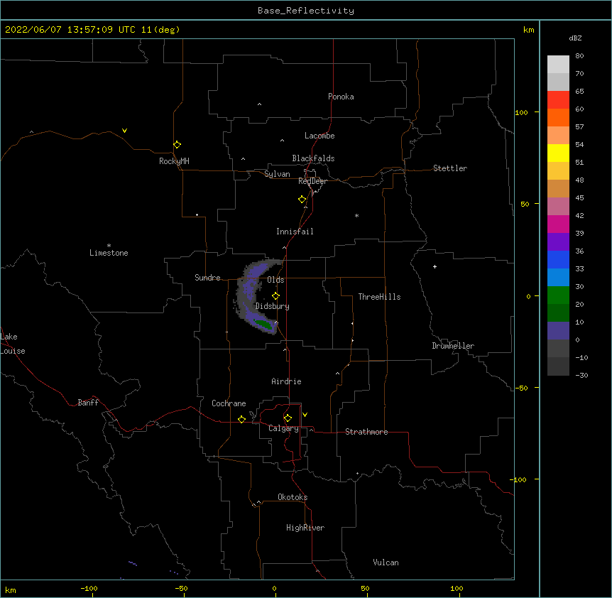Select the yellow diamond marker south of RedDeer
This screenshot has width=612, height=598.
pyautogui.click(x=302, y=200)
